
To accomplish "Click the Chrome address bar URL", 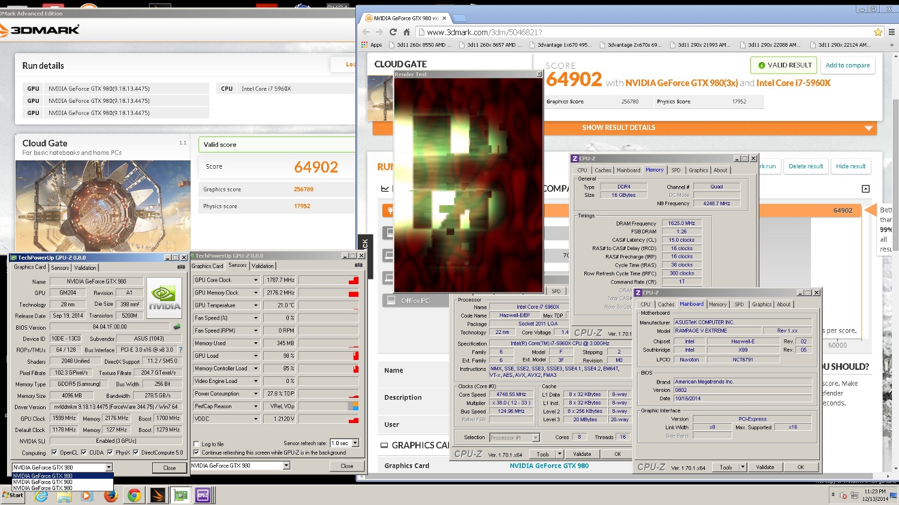I will pyautogui.click(x=484, y=32).
